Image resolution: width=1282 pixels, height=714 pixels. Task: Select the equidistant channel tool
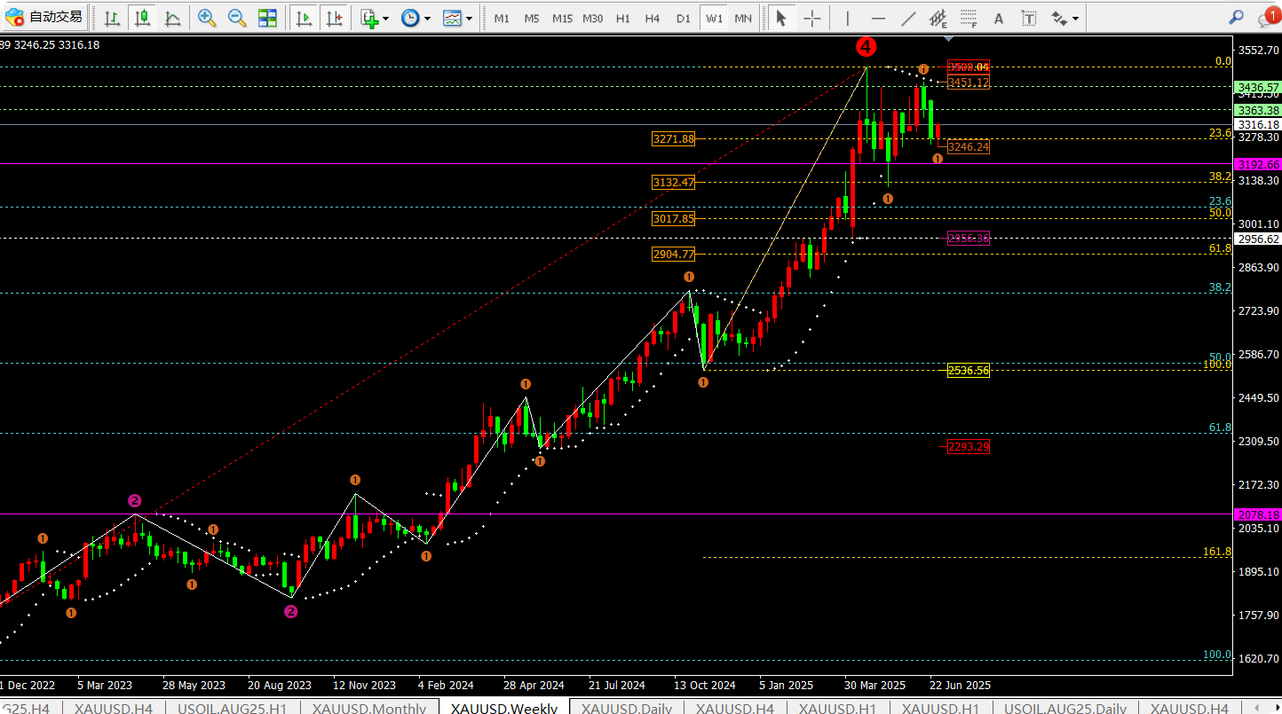[938, 18]
